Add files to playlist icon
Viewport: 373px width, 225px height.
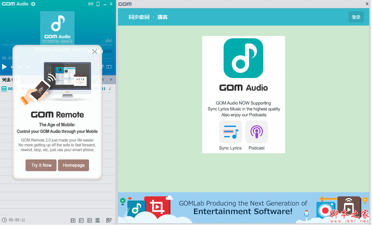point(73,221)
